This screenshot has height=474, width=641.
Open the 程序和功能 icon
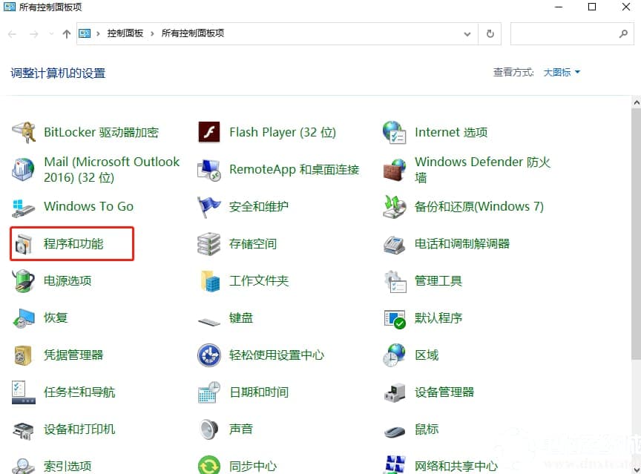click(x=23, y=244)
